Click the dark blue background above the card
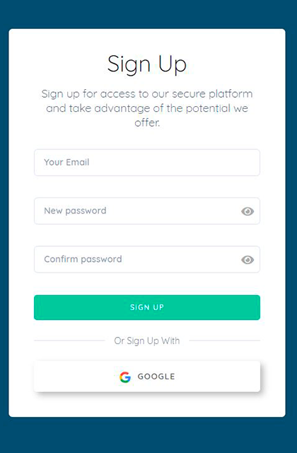Viewport: 297px width, 453px height. pos(148,14)
